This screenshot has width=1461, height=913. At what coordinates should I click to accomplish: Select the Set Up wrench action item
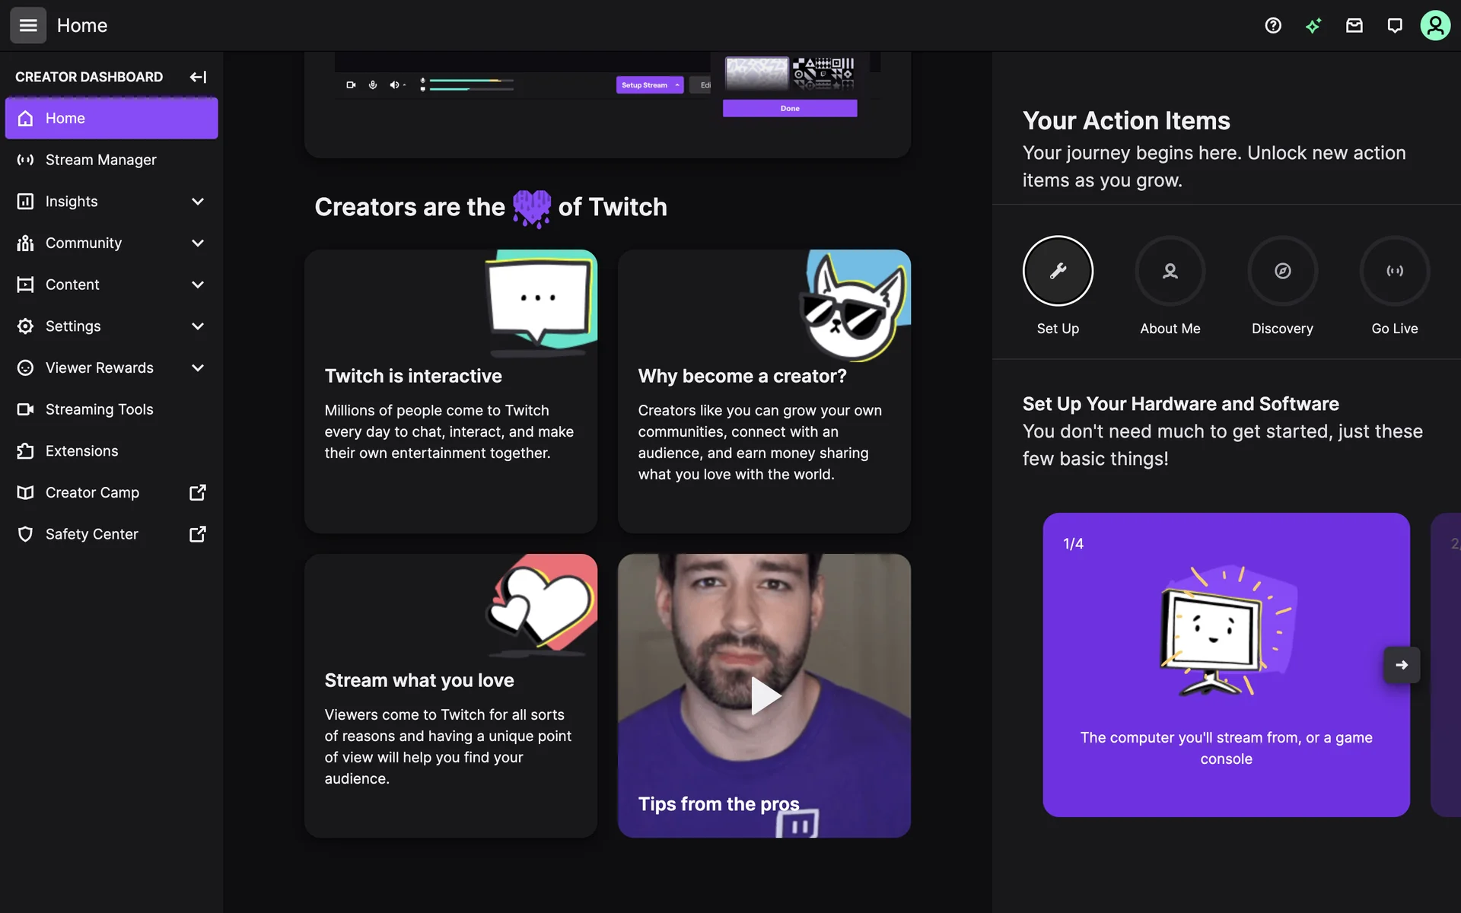[x=1058, y=271]
